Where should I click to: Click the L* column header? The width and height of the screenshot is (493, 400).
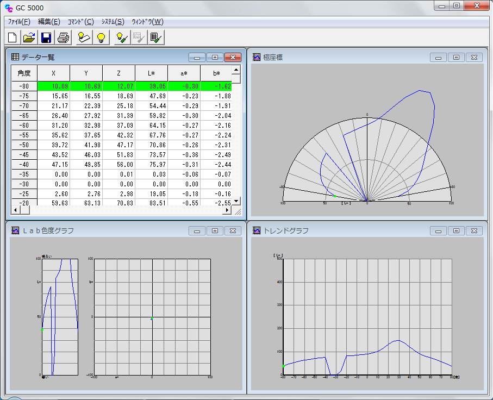pyautogui.click(x=151, y=73)
